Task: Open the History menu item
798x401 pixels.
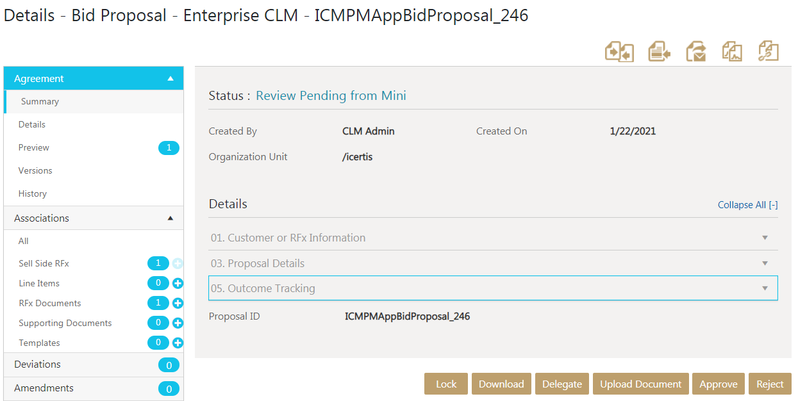Action: tap(33, 193)
